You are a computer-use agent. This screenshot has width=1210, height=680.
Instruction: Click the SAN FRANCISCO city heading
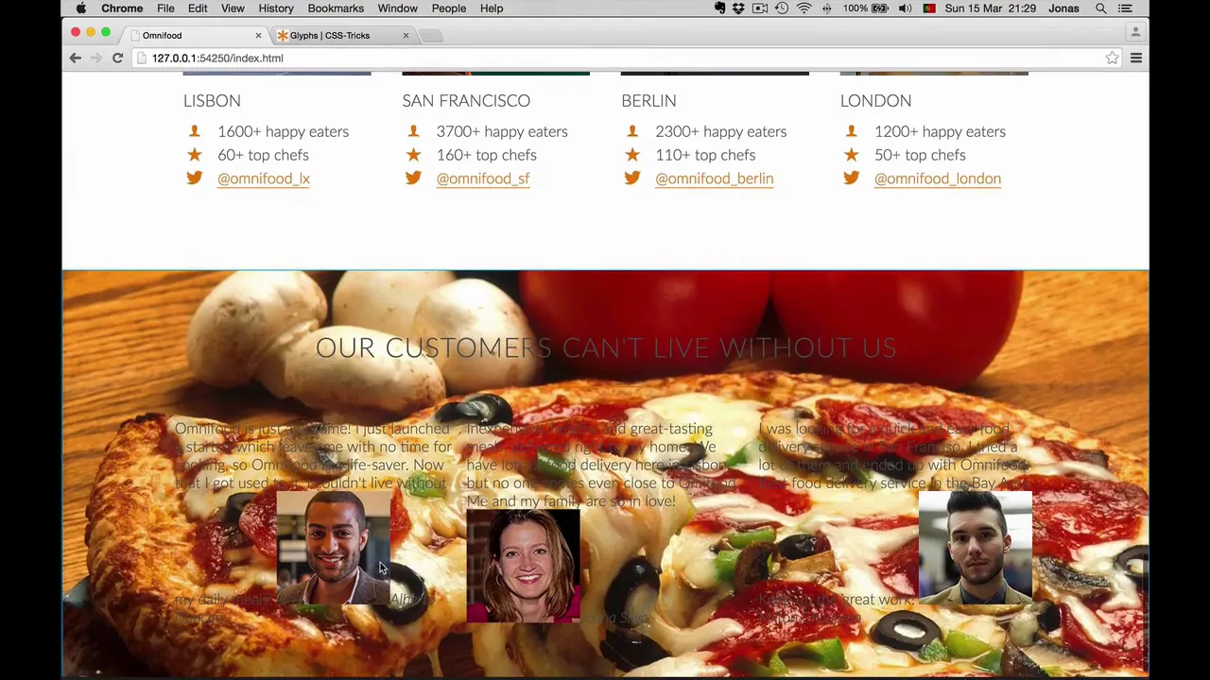466,101
